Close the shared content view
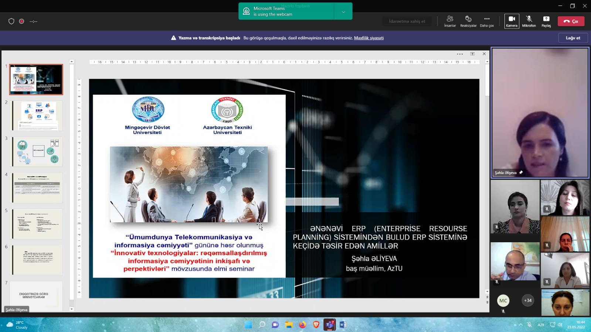Screen dimensions: 591x332 [x=484, y=54]
